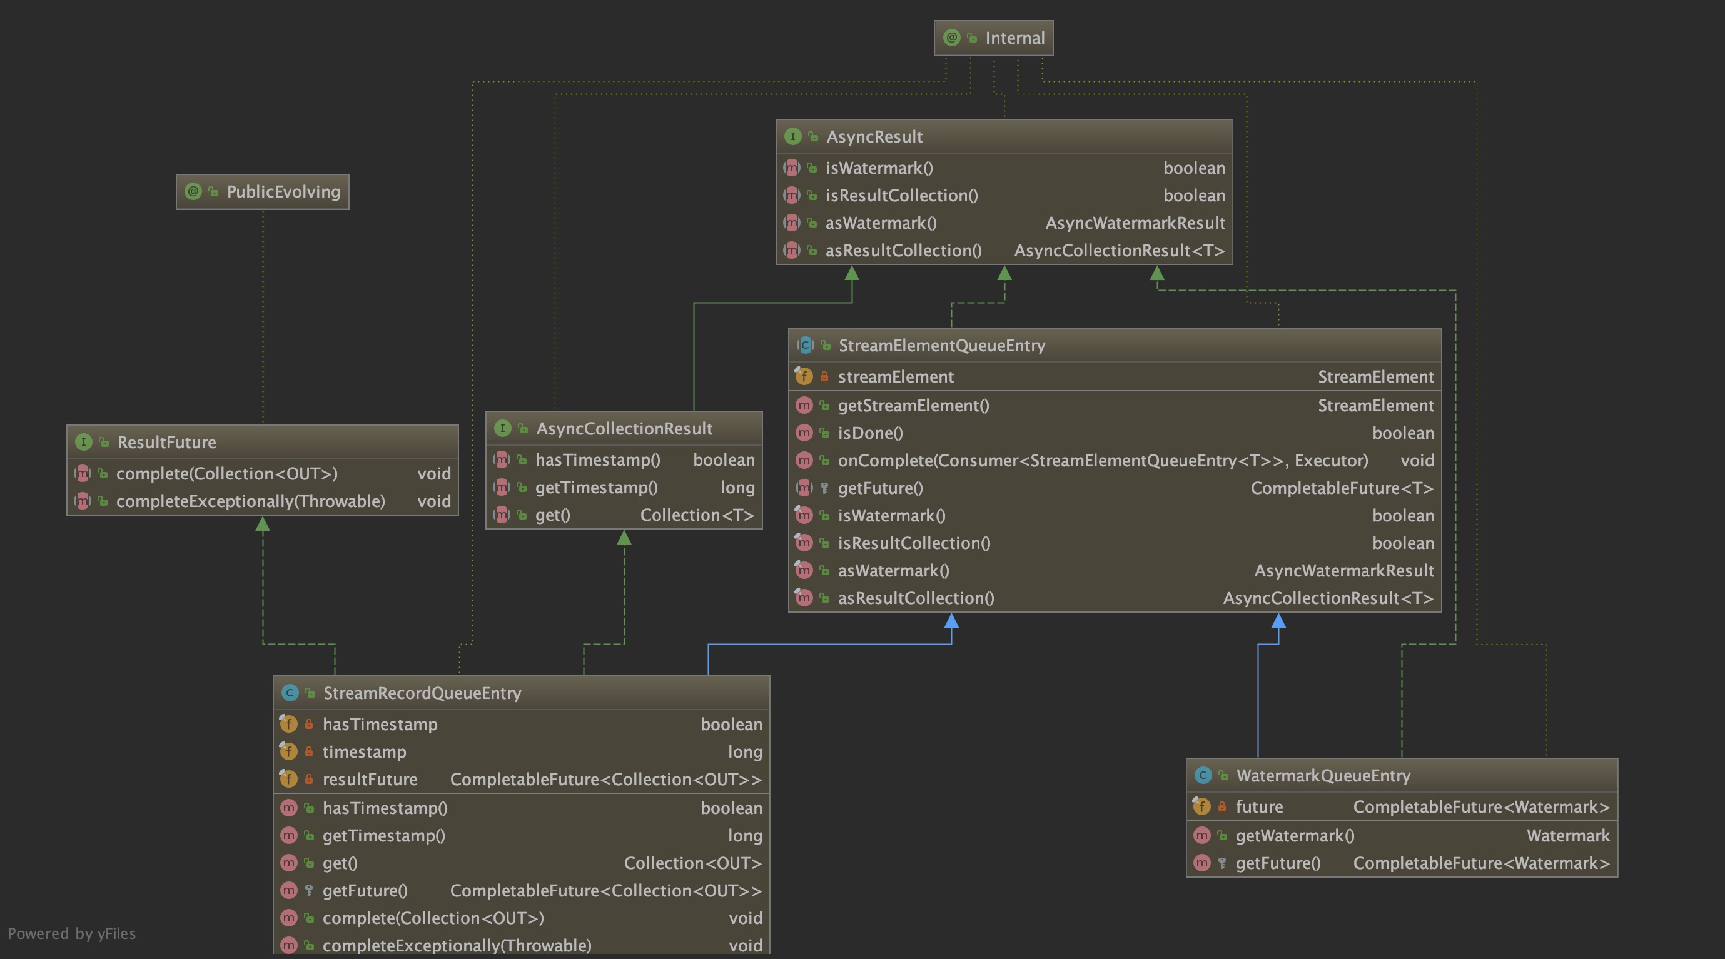Click the hasTimestamp() method in AsyncCollectionResult
The image size is (1725, 959).
click(597, 459)
